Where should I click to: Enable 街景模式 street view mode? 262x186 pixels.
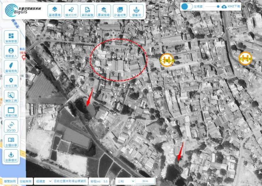11,156
